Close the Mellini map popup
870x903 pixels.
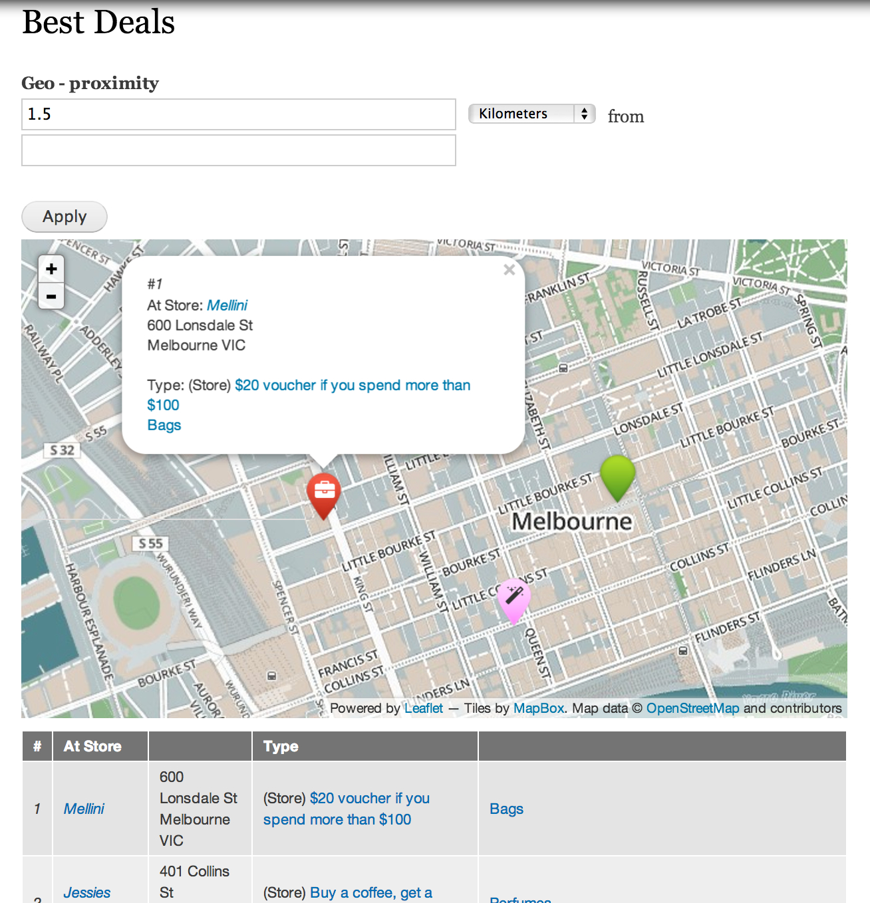point(509,269)
